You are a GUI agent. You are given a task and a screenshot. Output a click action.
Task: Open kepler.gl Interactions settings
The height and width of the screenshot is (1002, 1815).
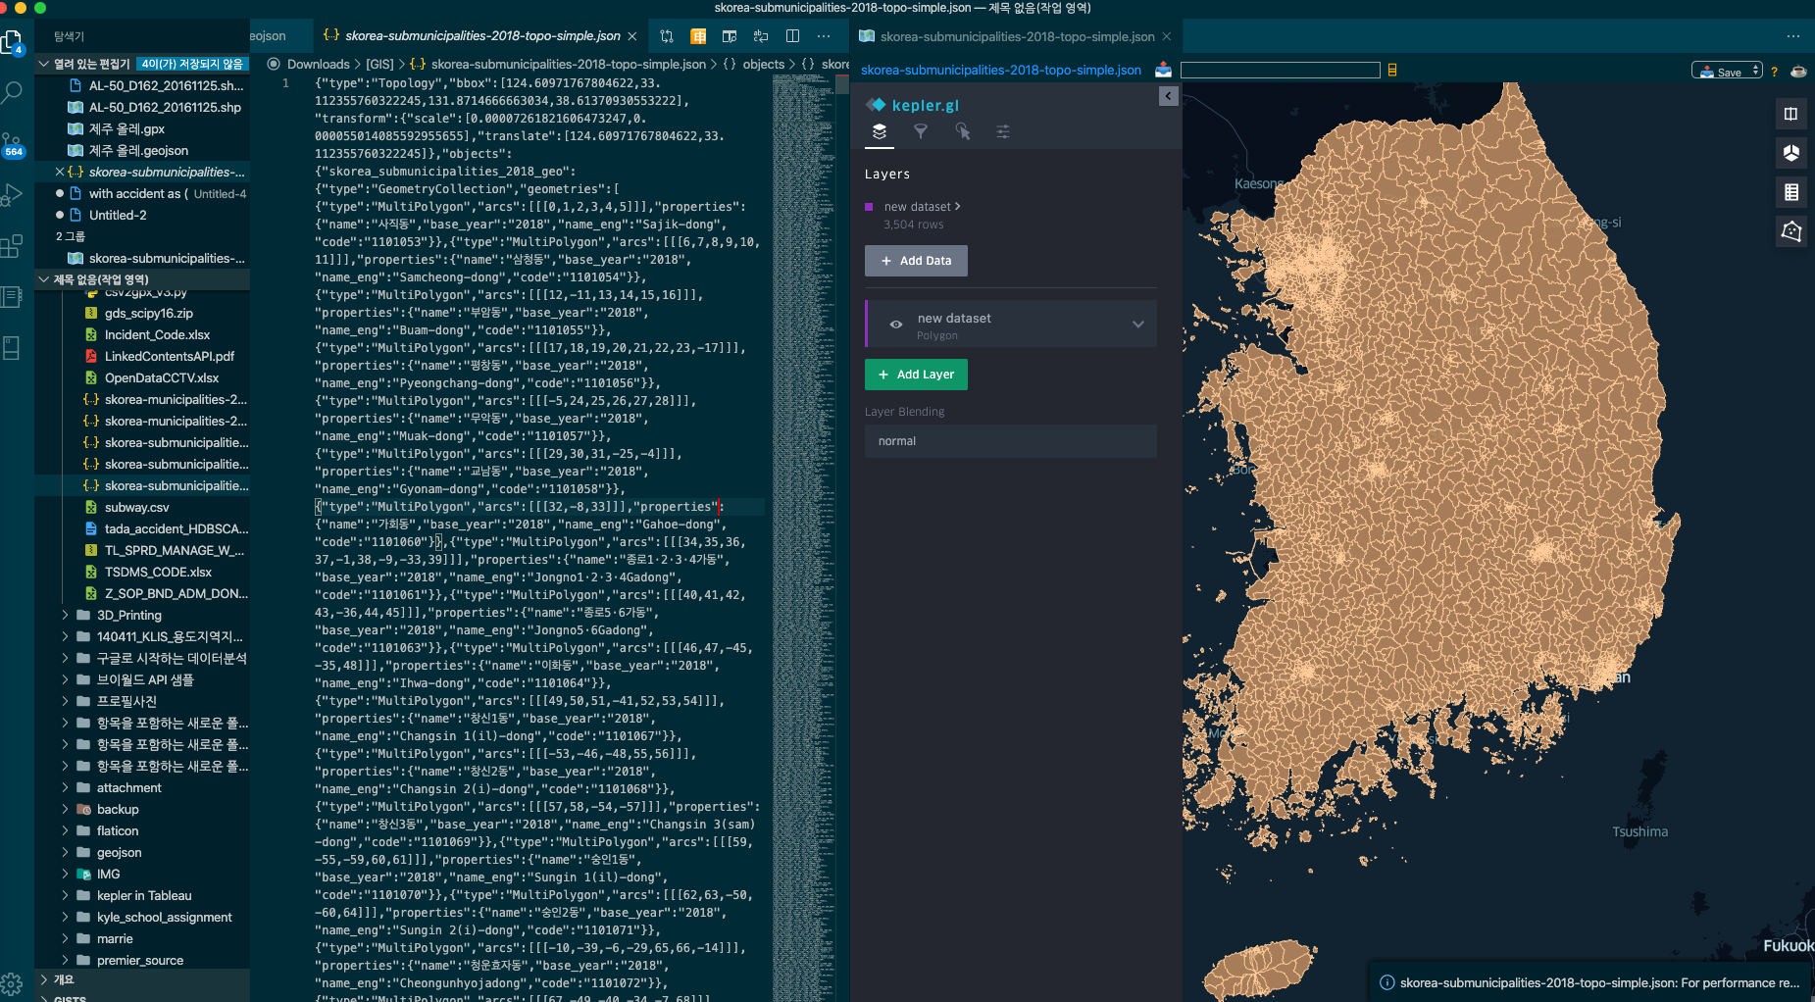pyautogui.click(x=963, y=131)
